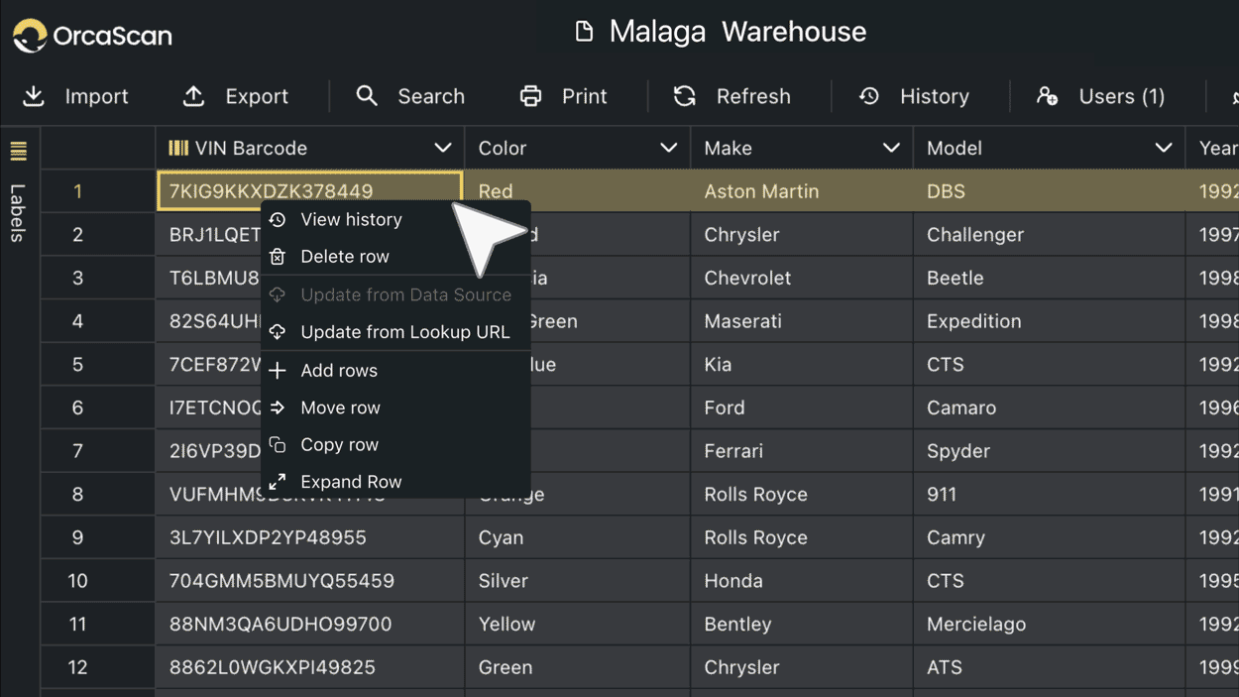Click Expand Row menu option
This screenshot has width=1239, height=697.
click(351, 482)
